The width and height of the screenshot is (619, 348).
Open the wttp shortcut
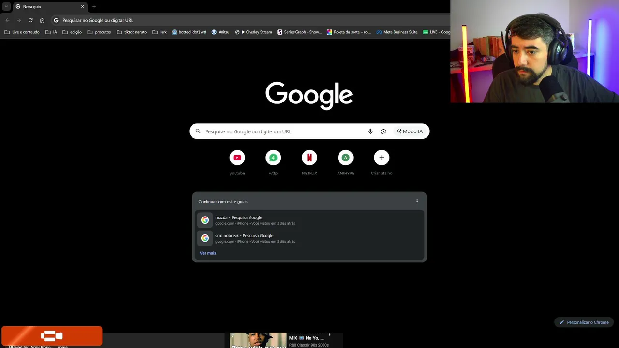click(273, 162)
